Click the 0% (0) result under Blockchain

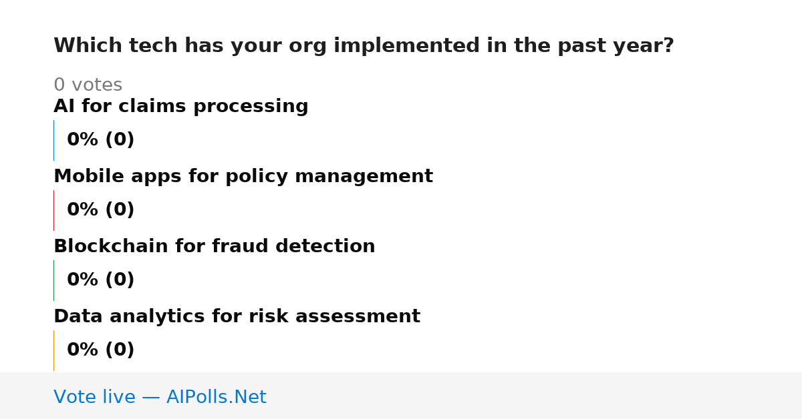pyautogui.click(x=100, y=280)
